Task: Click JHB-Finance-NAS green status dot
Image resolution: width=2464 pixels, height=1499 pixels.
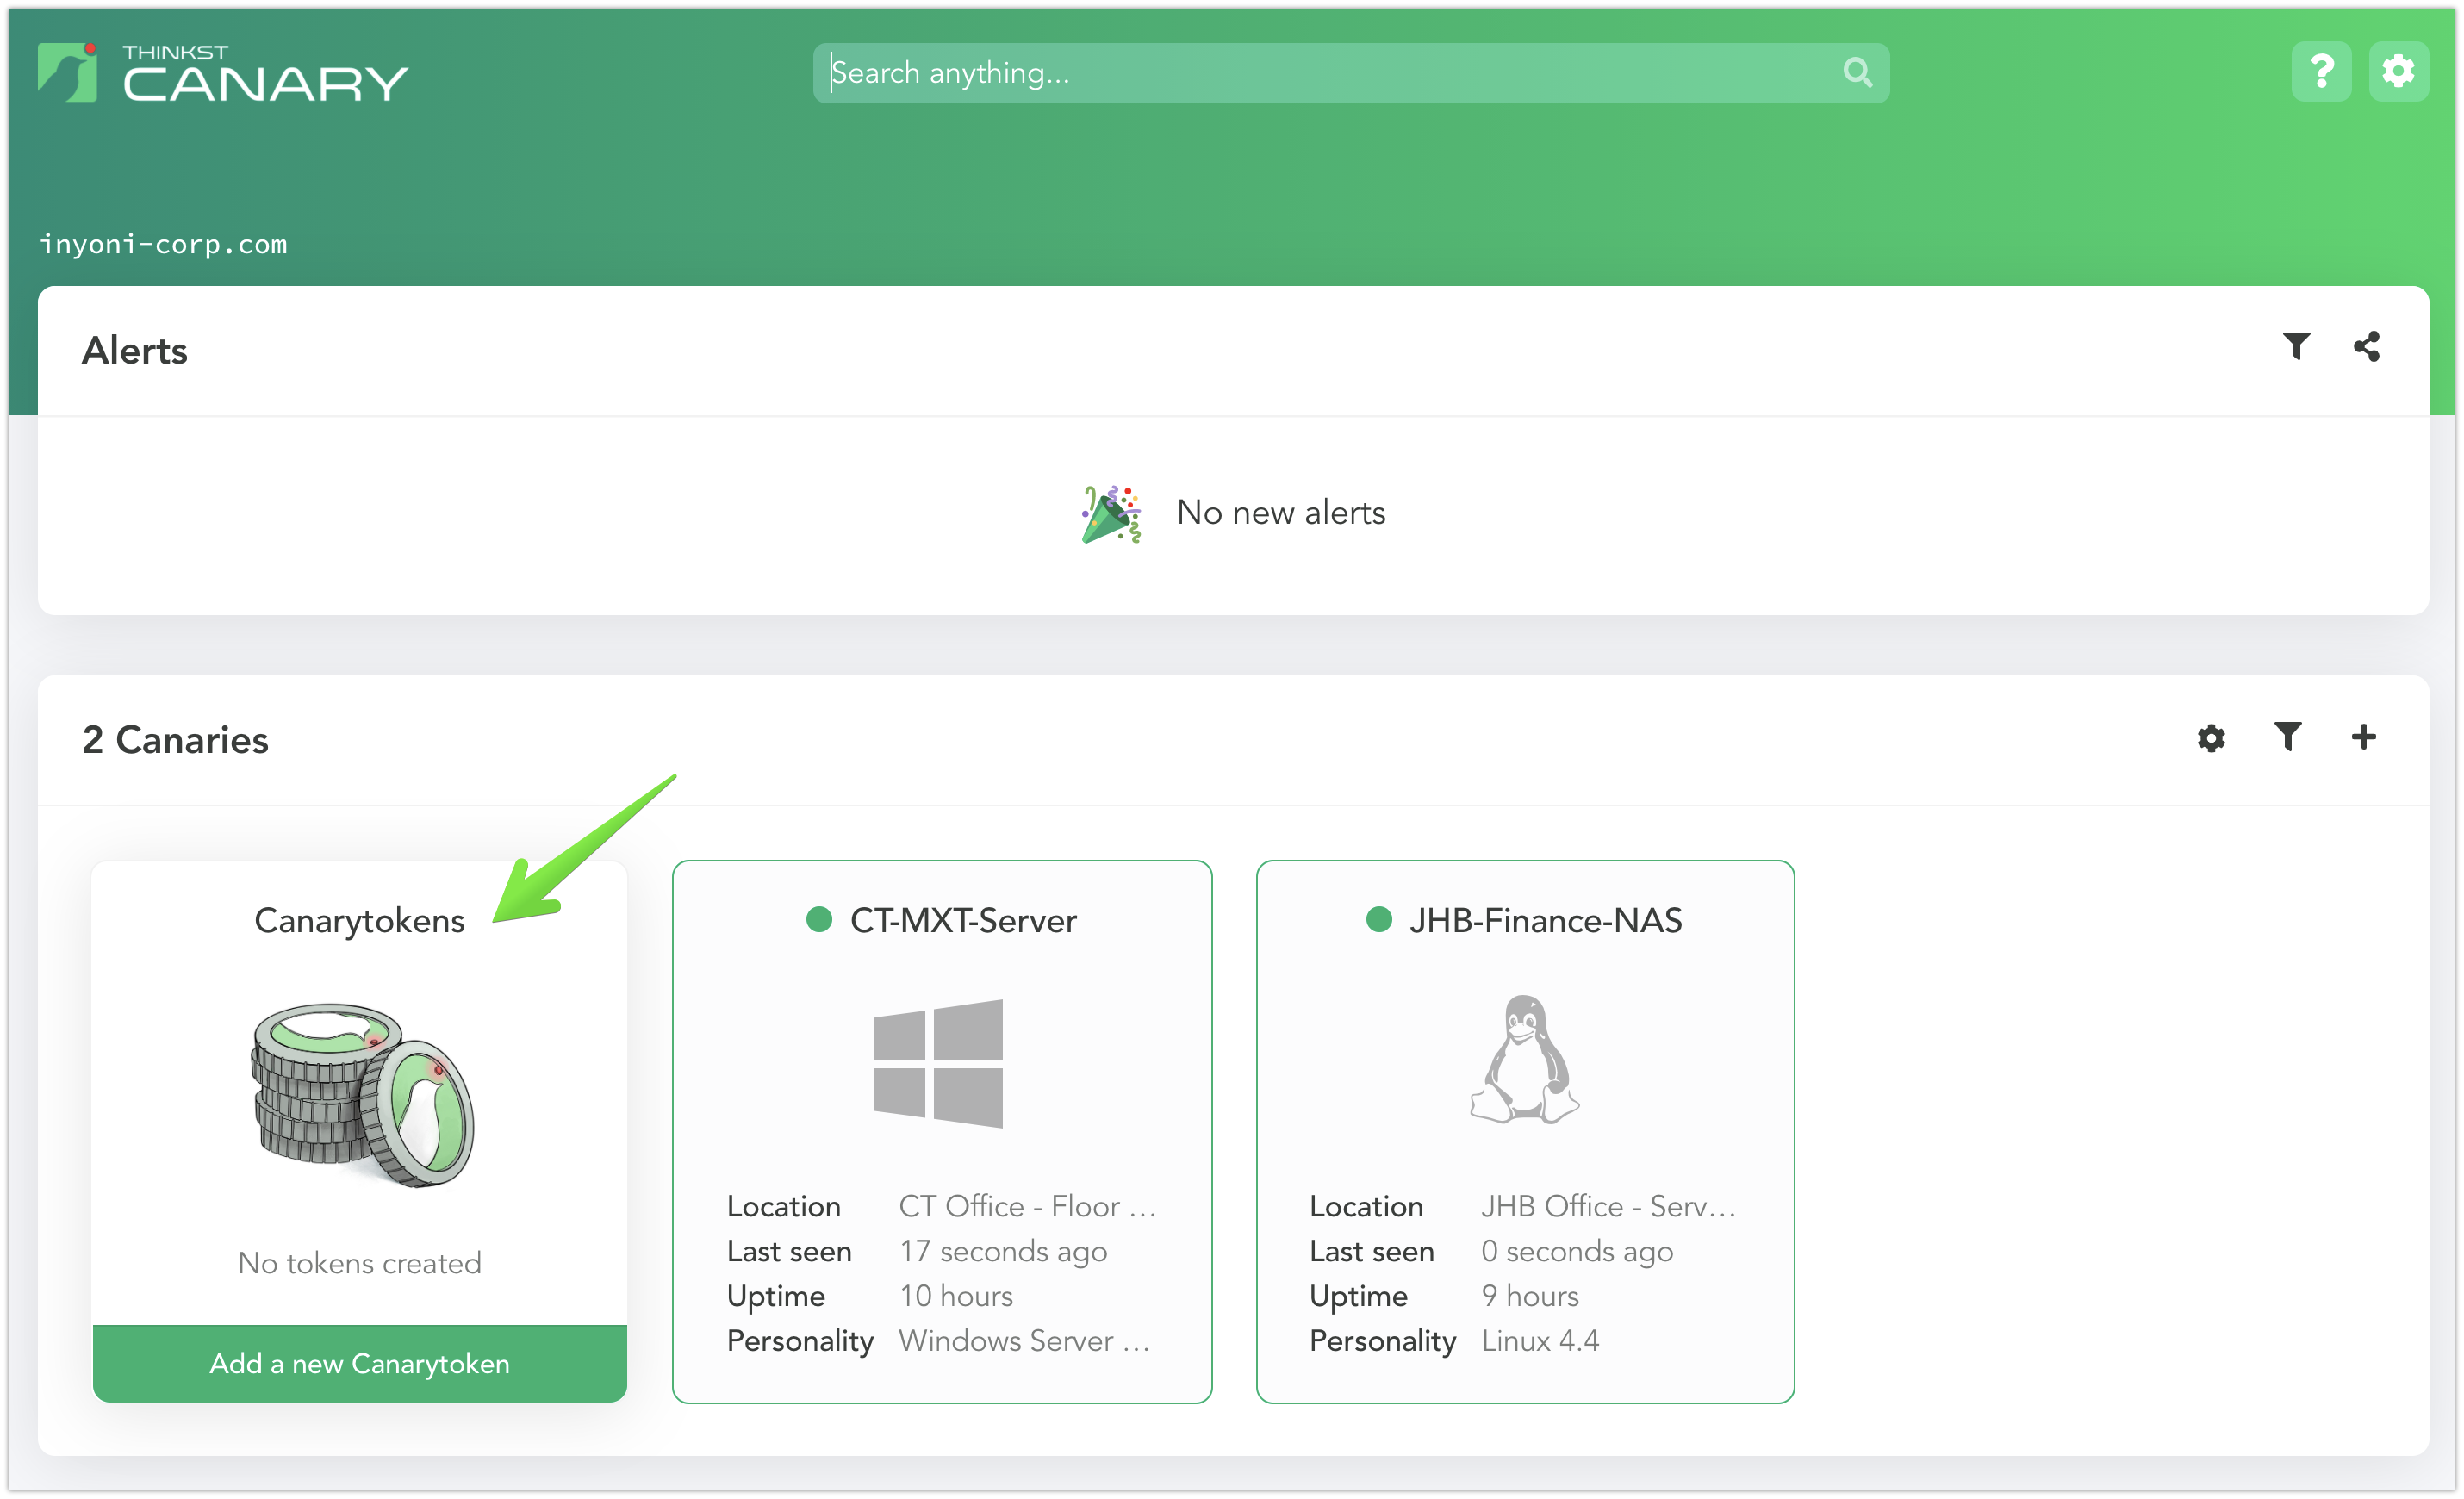Action: click(1379, 920)
